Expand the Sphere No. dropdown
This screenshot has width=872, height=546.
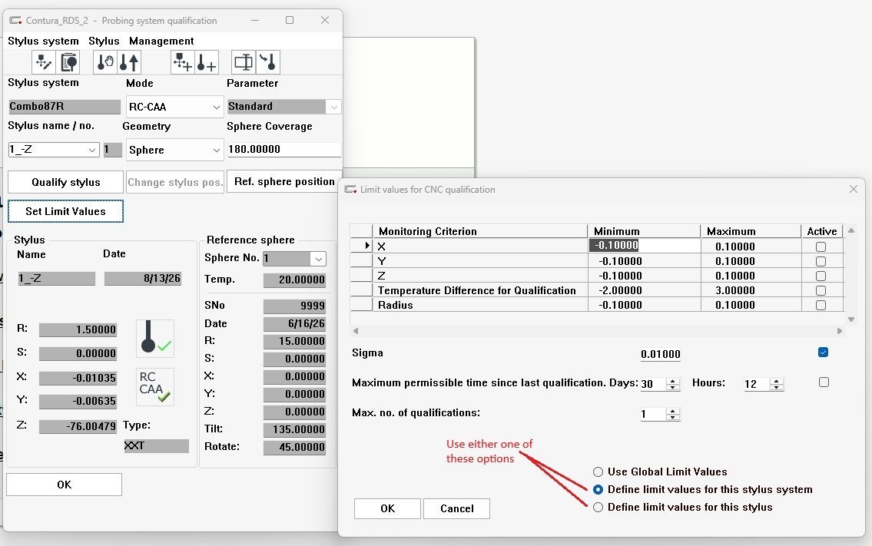tap(318, 259)
